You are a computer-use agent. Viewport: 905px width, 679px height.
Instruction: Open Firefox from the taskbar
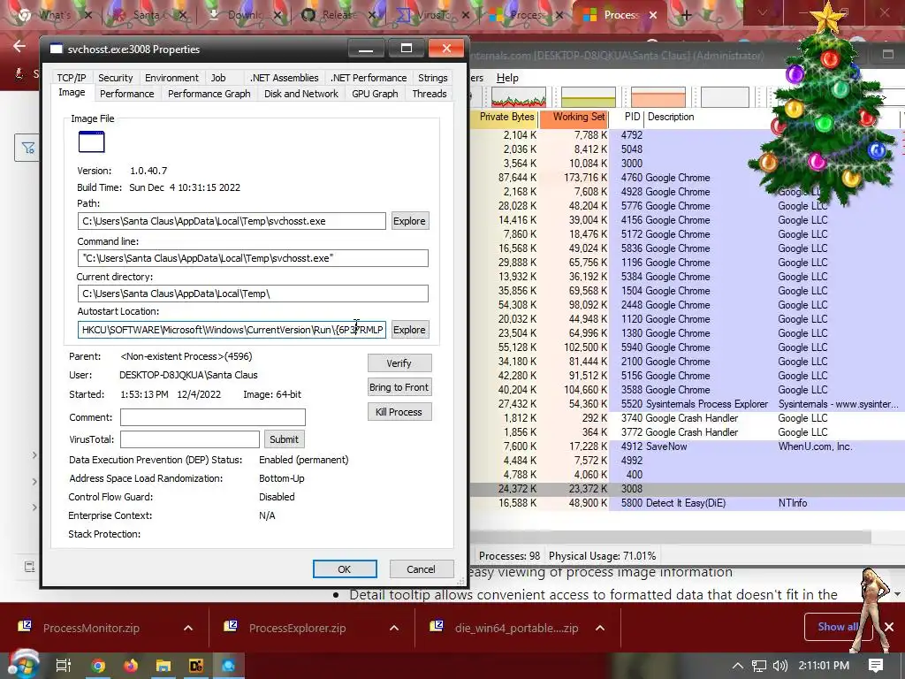(131, 666)
